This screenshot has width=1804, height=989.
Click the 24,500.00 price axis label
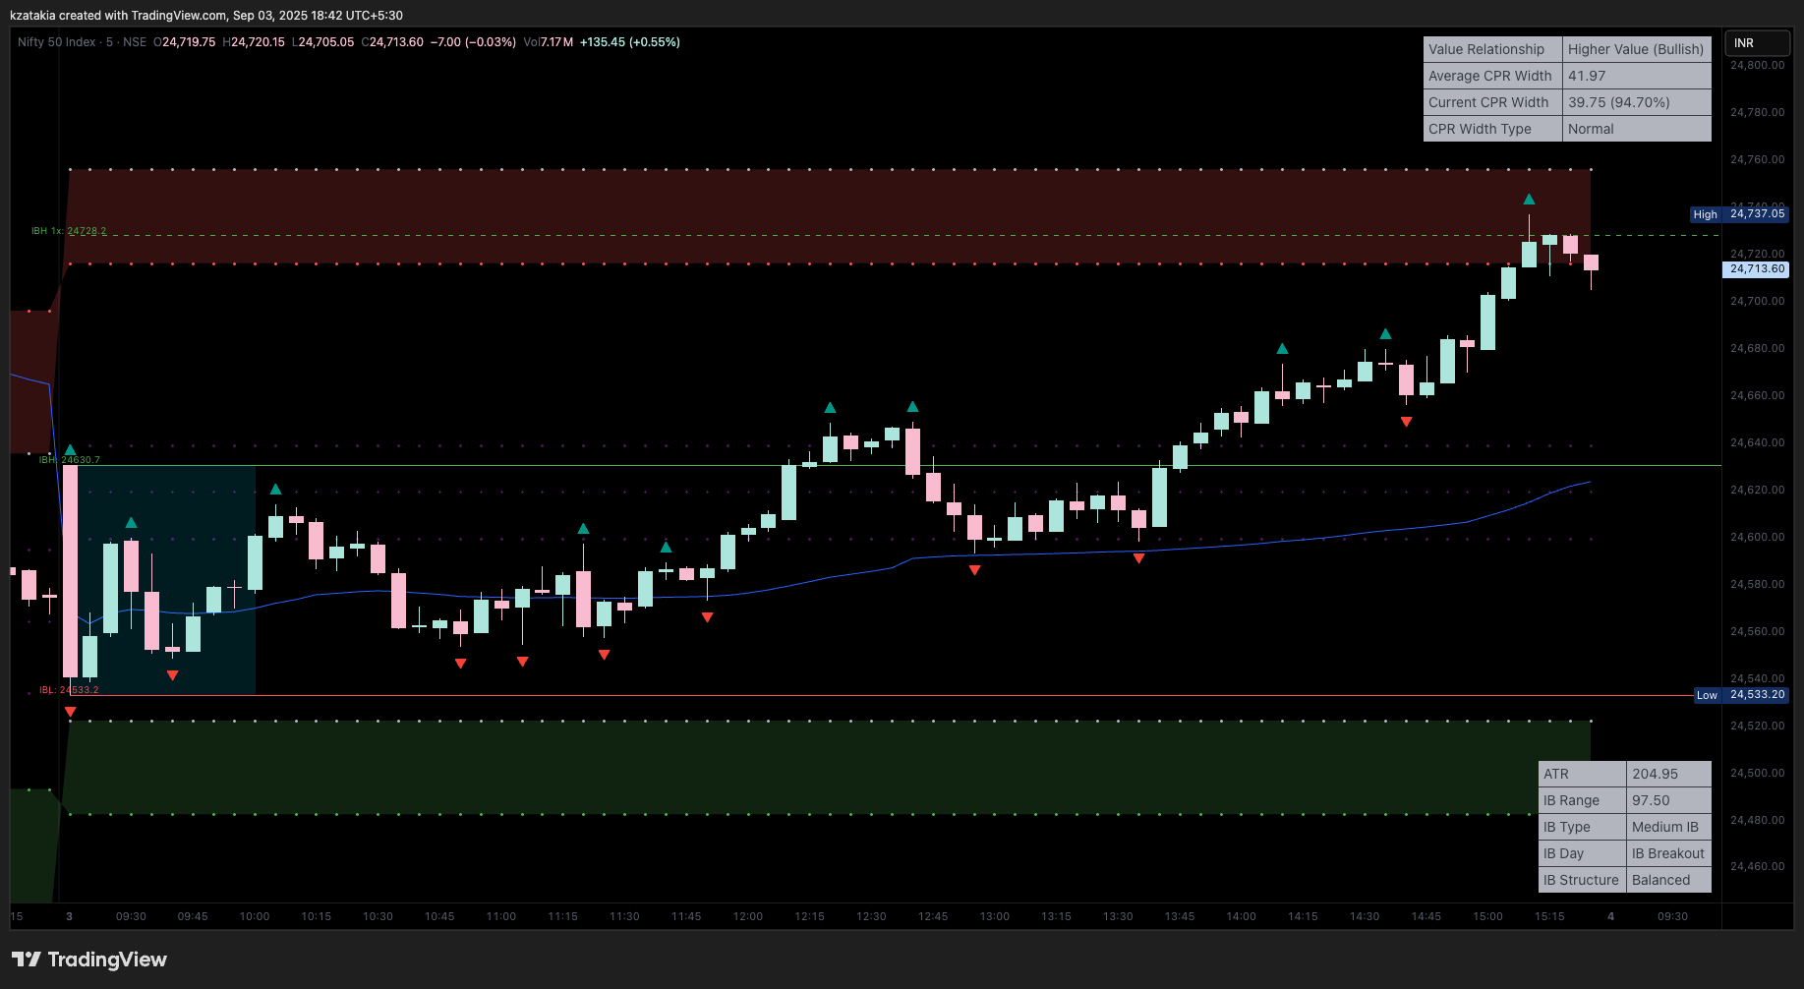coord(1757,773)
